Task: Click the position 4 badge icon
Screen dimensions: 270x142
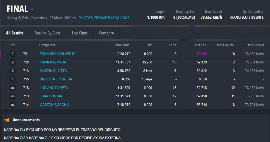Action: pyautogui.click(x=12, y=79)
